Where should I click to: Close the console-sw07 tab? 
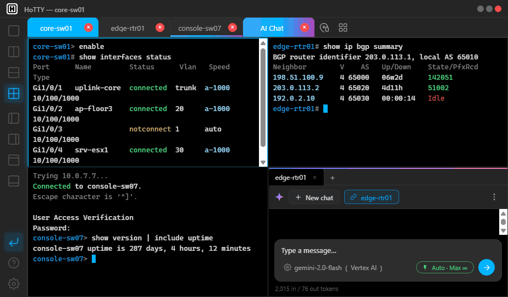(x=233, y=28)
